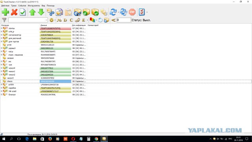
Task: Click the stacked boxes icon
Action: coord(104,12)
